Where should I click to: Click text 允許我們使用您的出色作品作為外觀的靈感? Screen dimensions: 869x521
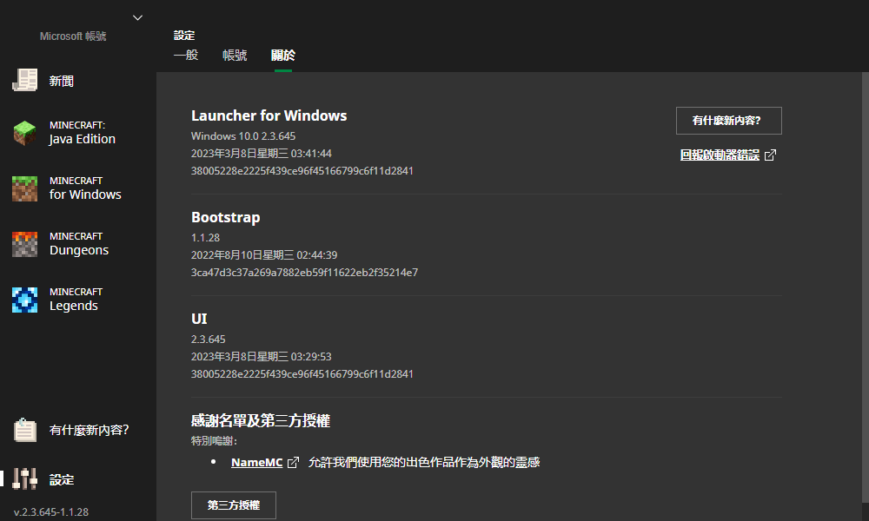click(x=424, y=462)
